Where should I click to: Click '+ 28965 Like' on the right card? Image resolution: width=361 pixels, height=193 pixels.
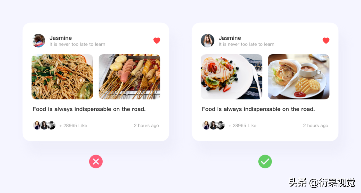(242, 125)
